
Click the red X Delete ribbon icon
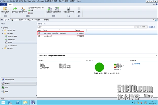[29, 13]
